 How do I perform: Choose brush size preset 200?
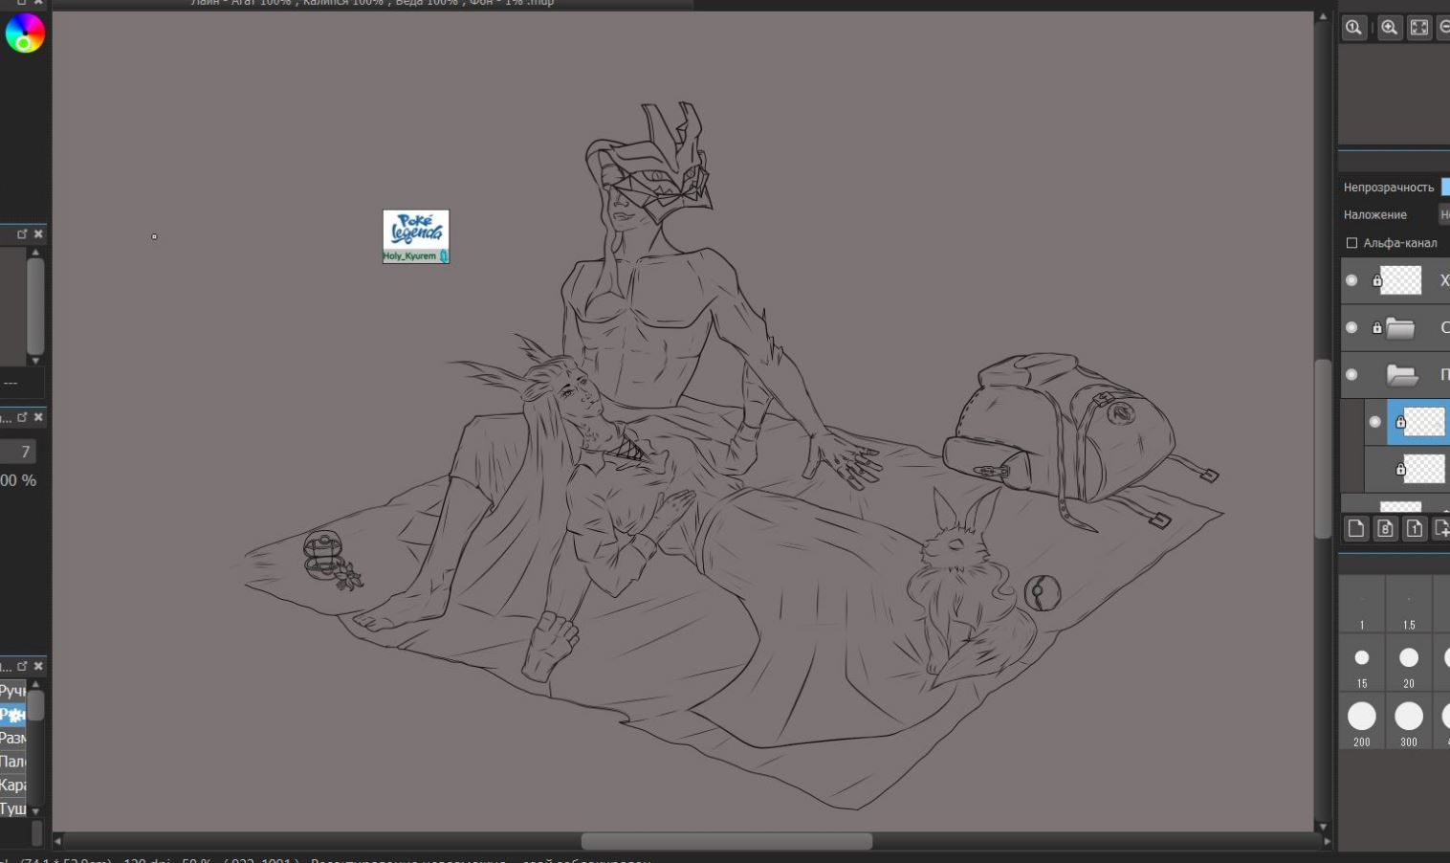pos(1362,721)
